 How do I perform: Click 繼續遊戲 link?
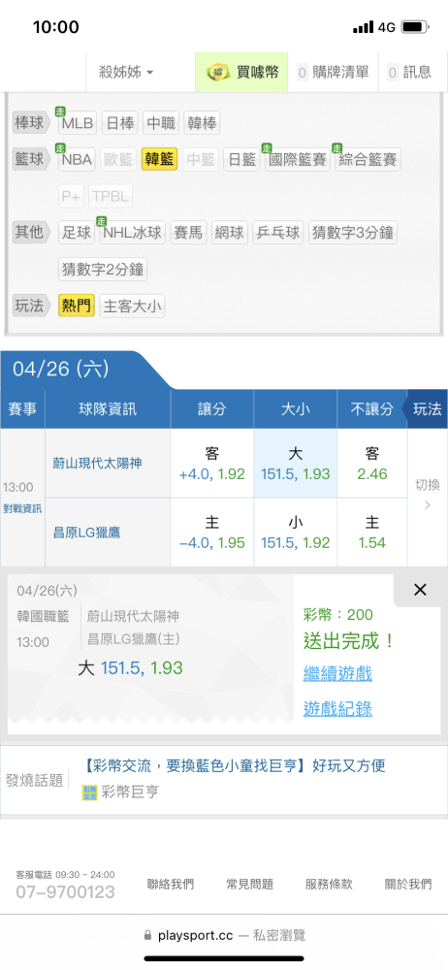337,673
